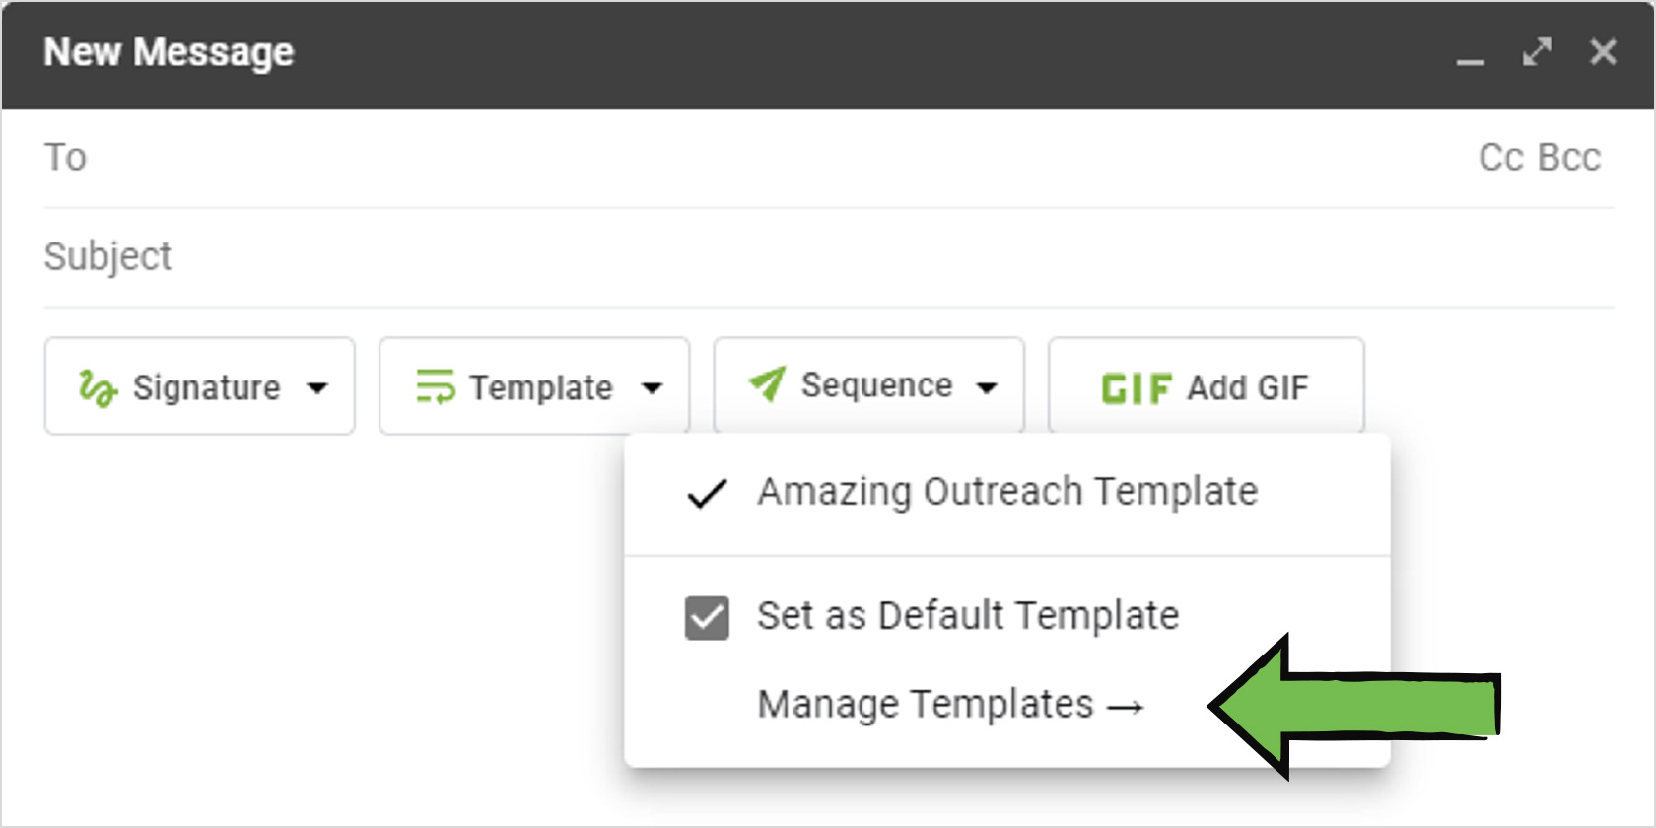Collapse the Template dropdown arrow
The image size is (1656, 828).
(652, 388)
